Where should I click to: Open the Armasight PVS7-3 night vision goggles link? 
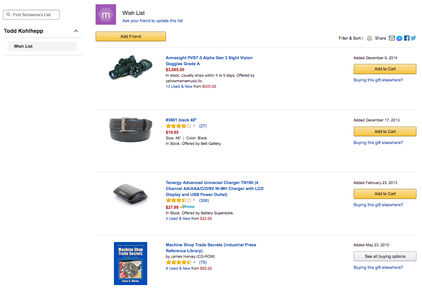pyautogui.click(x=209, y=61)
